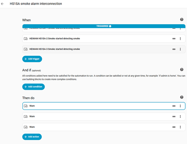Click drag handle on HS1SA-2 trigger
This screenshot has width=187, height=144.
point(174,39)
